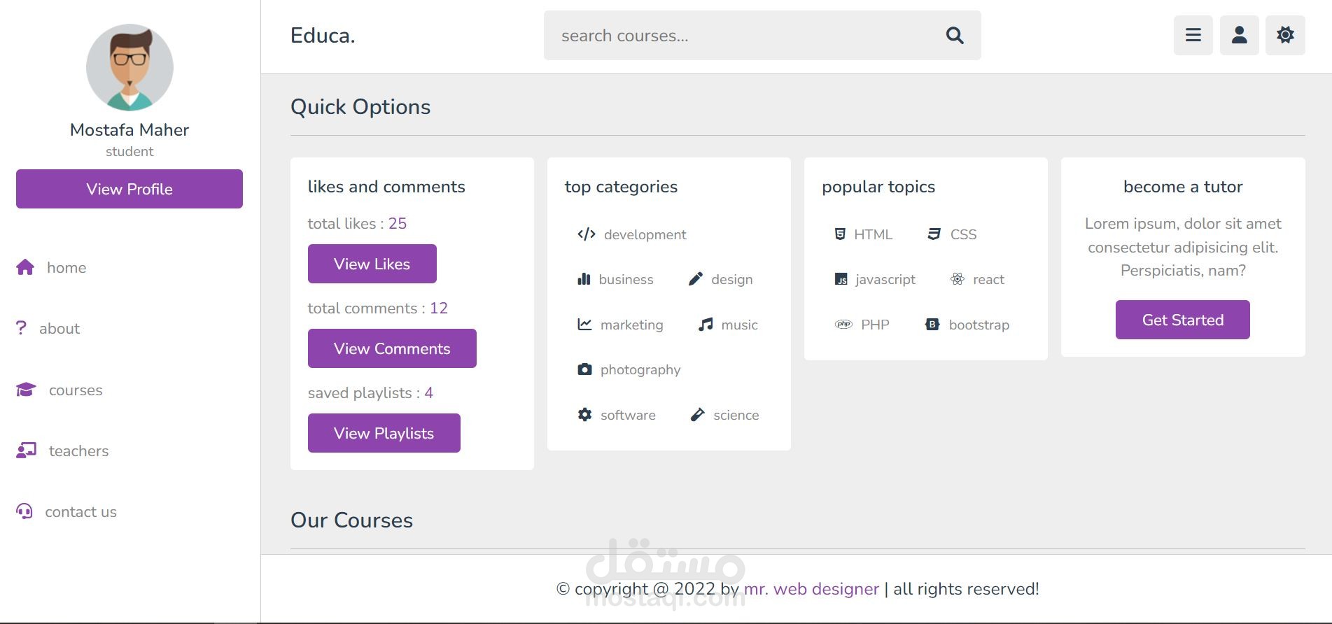Select the bootstrap topic label

(x=979, y=325)
